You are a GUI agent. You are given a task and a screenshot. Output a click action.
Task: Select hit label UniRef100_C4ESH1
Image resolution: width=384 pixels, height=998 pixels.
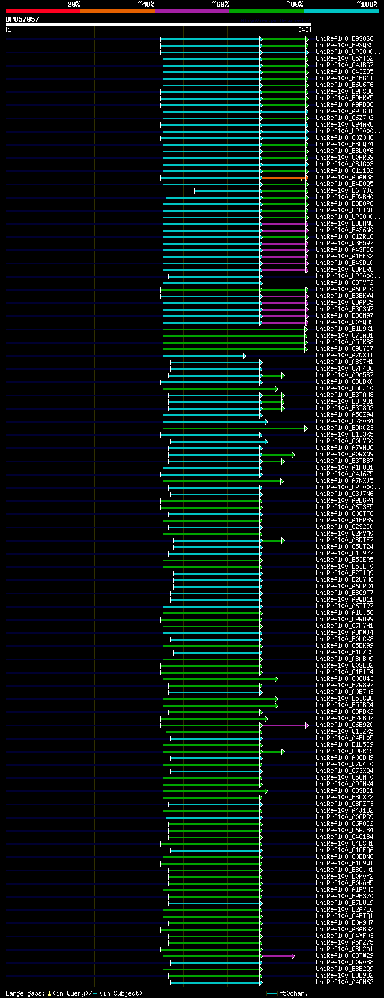[x=344, y=843]
